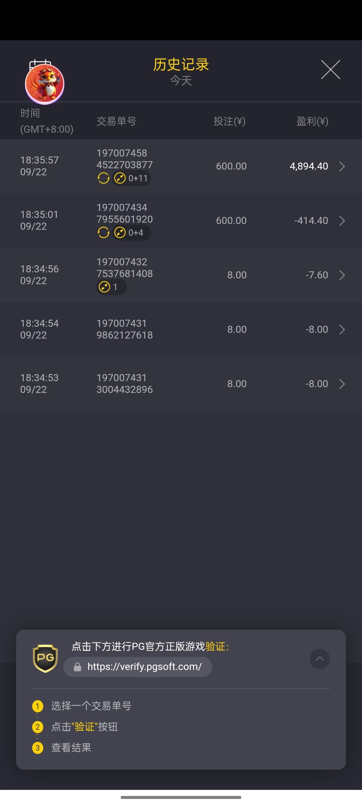Click the free spin icon on 18:35:01 record
Viewport: 362px width, 806px height.
pos(103,232)
